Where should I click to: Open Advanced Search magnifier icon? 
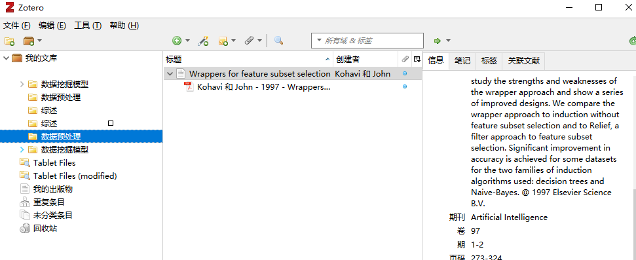click(278, 41)
